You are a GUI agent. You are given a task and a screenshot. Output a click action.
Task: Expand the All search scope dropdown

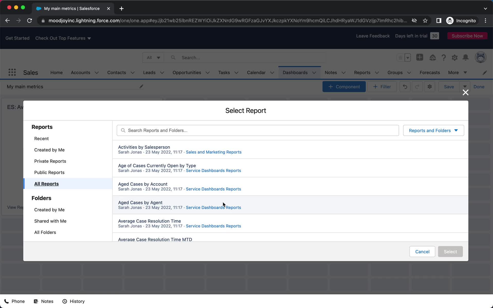click(153, 58)
